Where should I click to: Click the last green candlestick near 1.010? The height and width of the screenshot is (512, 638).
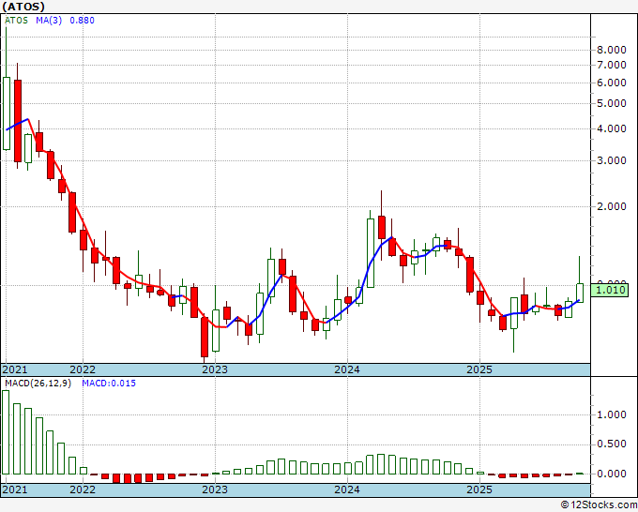[x=580, y=293]
